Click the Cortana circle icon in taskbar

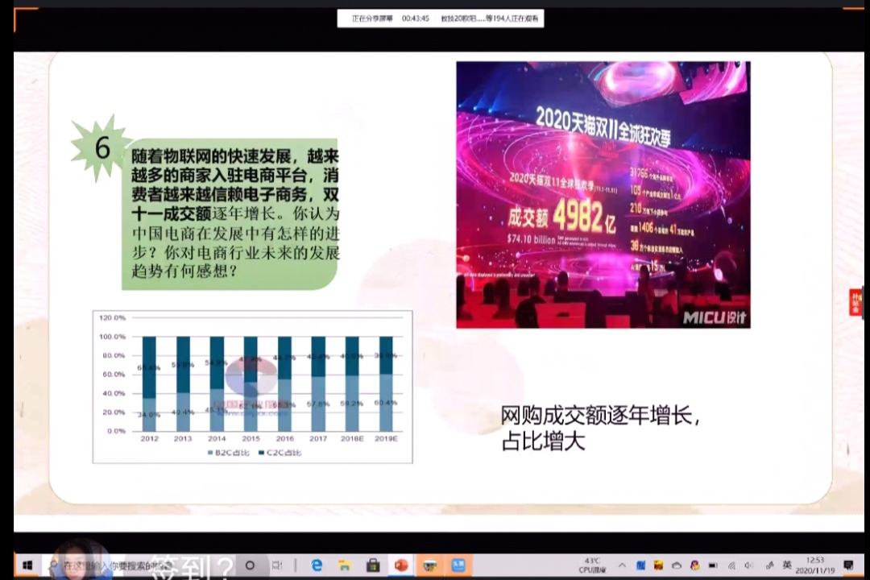250,565
